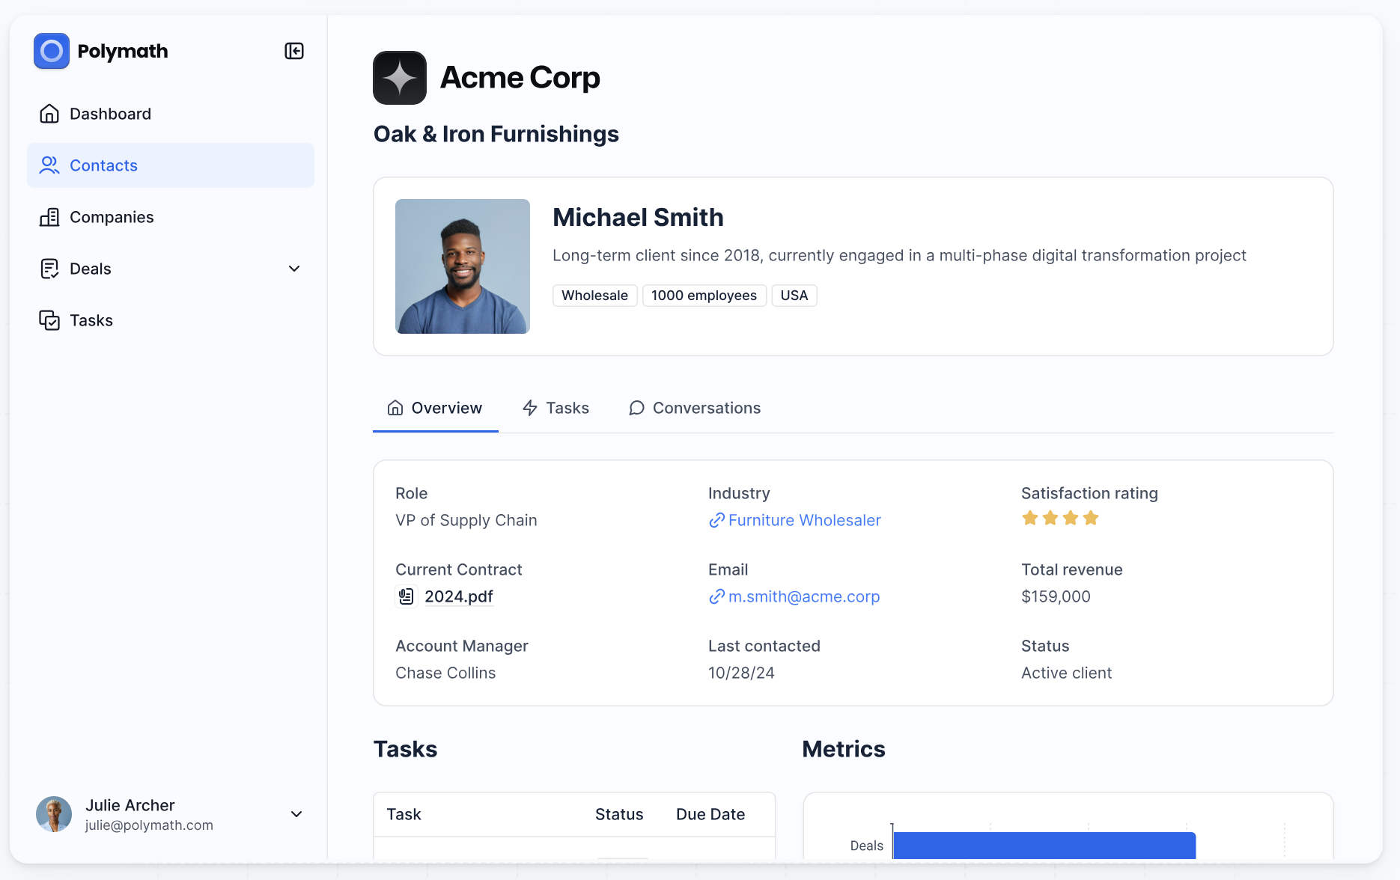Click the Companies building icon
This screenshot has width=1400, height=880.
49,217
